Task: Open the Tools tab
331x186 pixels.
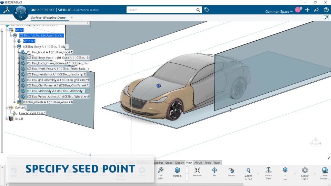Action: (x=208, y=163)
